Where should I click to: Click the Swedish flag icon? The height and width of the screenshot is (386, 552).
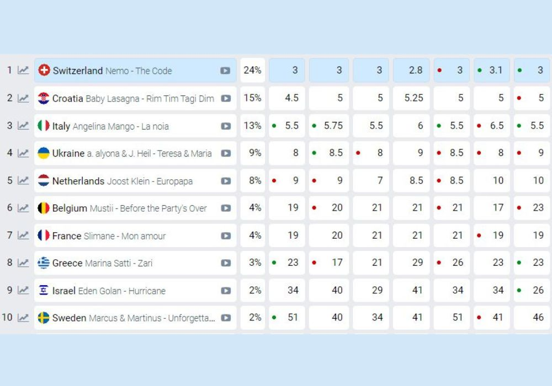(x=44, y=318)
